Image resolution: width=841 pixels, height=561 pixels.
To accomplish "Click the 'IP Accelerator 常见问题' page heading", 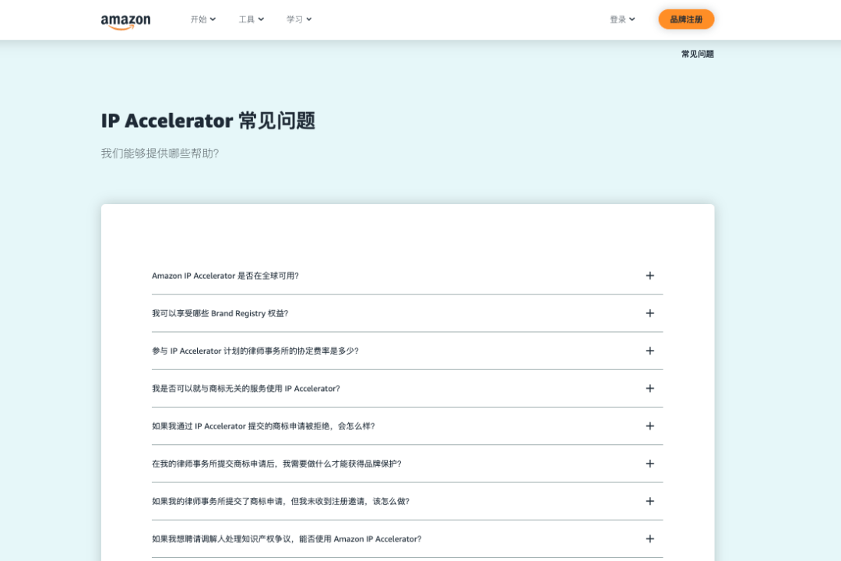I will point(208,121).
